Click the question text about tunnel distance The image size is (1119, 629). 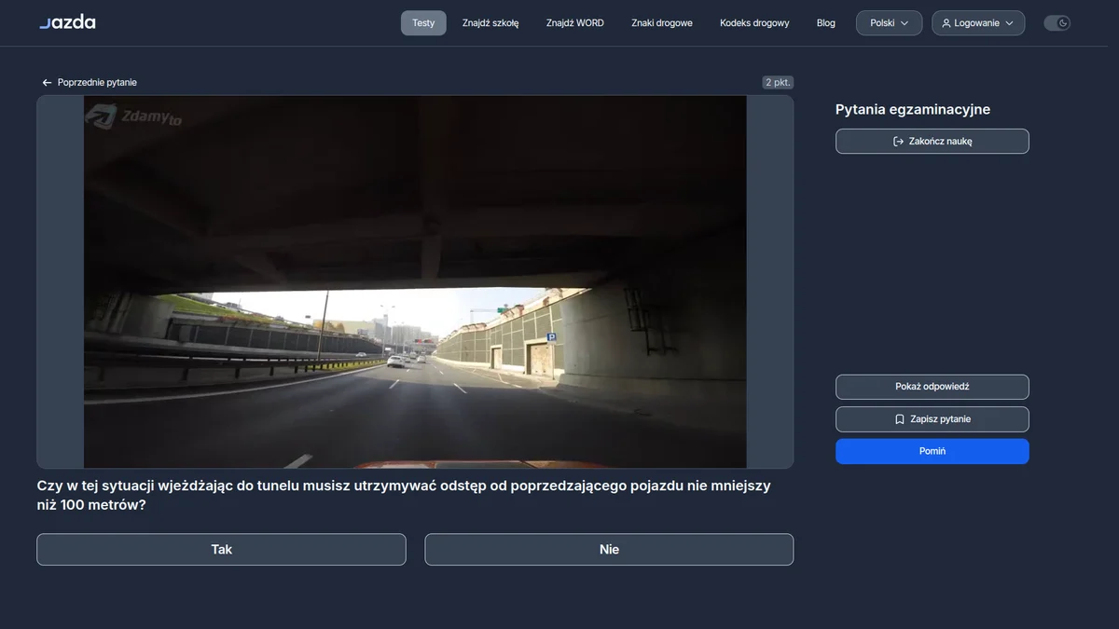click(404, 495)
